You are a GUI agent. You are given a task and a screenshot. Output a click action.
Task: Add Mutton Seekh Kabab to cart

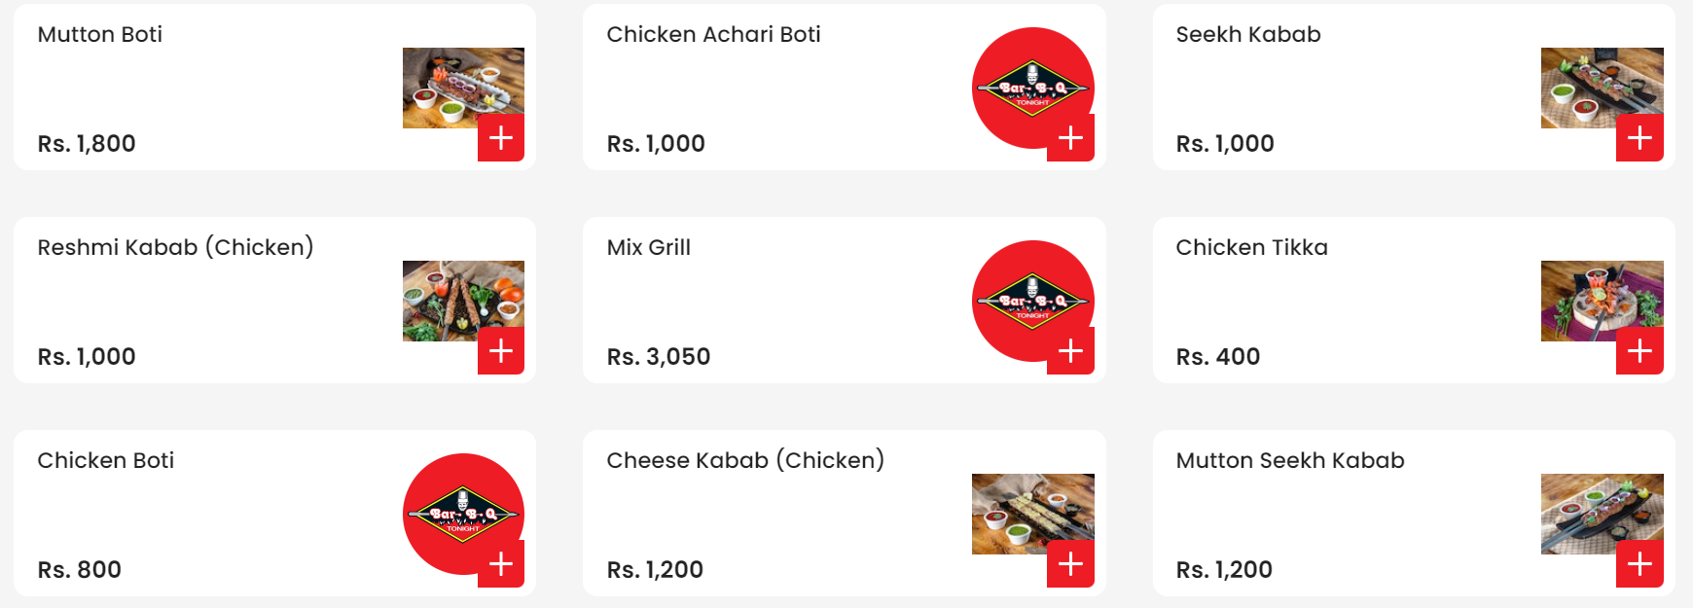[x=1639, y=564]
